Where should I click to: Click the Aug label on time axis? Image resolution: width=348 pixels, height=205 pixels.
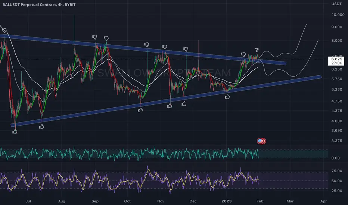click(62, 201)
